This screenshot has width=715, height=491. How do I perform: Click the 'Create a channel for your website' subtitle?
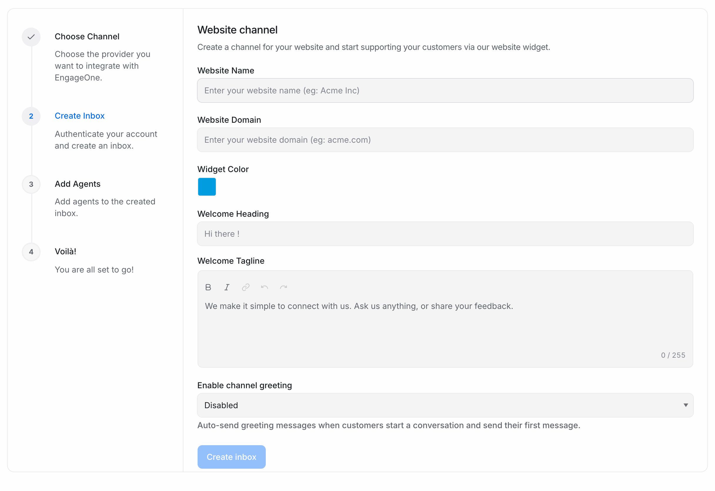[x=373, y=47]
